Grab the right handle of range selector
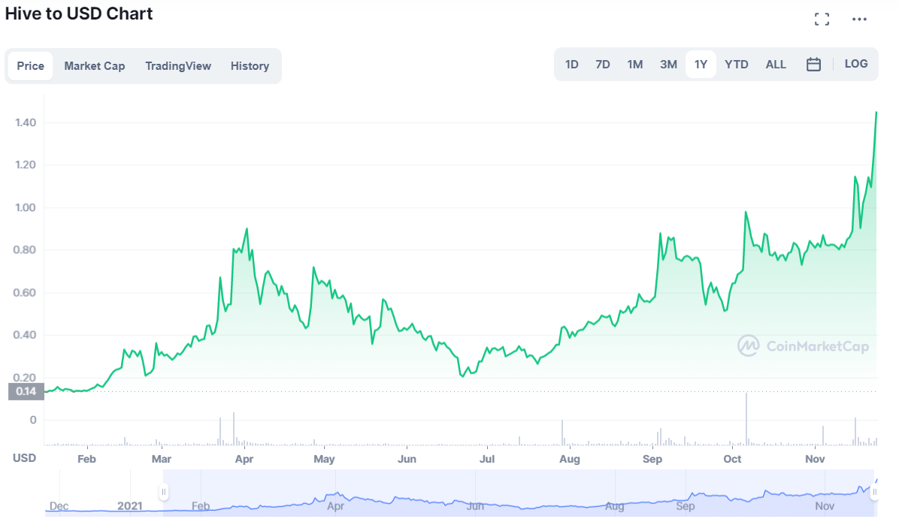899x522 pixels. [x=874, y=492]
